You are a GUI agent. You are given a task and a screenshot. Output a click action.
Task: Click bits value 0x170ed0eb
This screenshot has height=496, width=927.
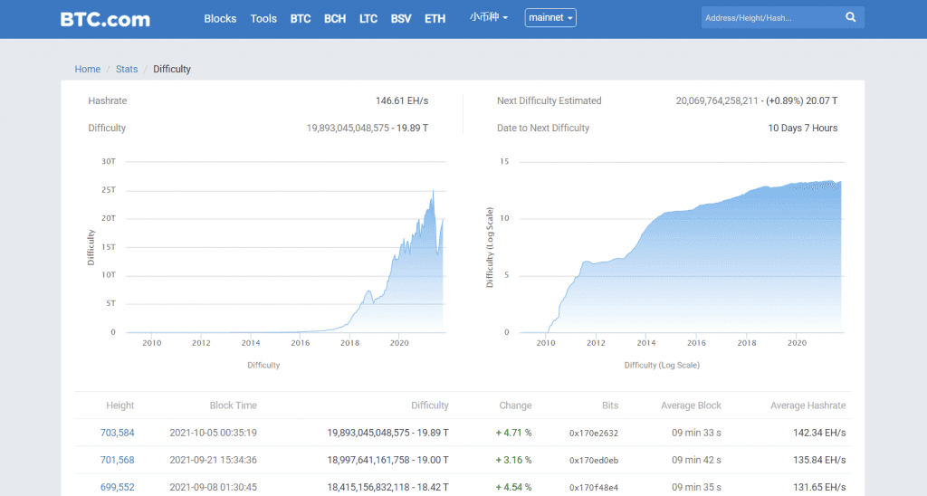point(594,461)
